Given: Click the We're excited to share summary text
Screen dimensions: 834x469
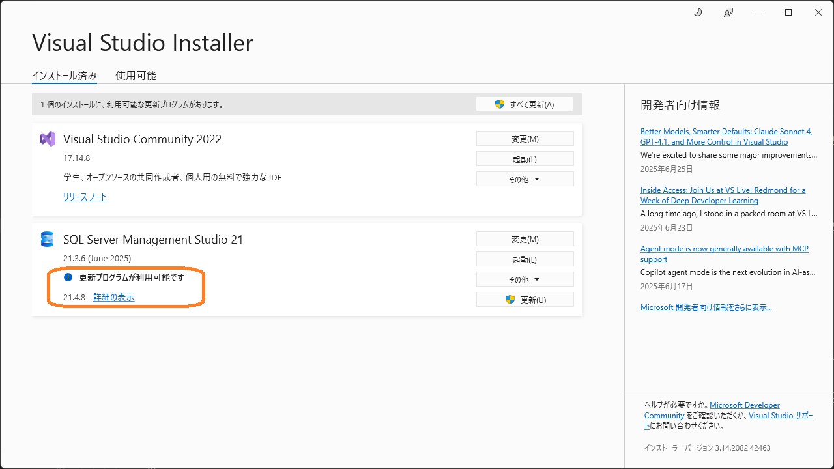Looking at the screenshot, I should coord(728,155).
